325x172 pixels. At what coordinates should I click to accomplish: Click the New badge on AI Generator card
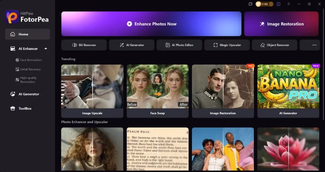coord(316,66)
